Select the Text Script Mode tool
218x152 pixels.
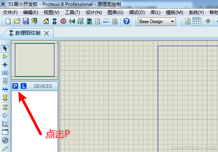click(5, 81)
